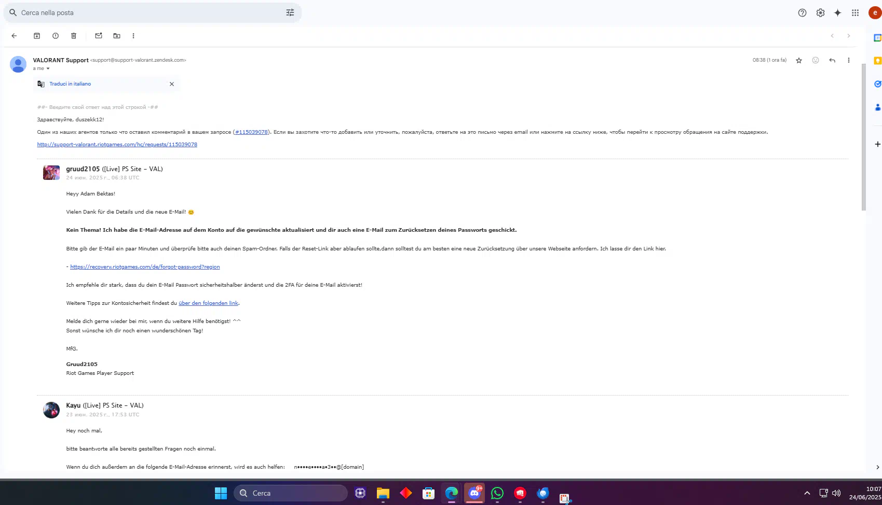882x505 pixels.
Task: Open the toolbar more options menu
Action: (x=133, y=36)
